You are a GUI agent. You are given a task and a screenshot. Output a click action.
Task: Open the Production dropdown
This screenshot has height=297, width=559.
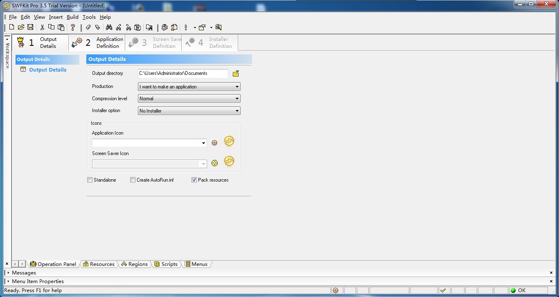tap(189, 87)
